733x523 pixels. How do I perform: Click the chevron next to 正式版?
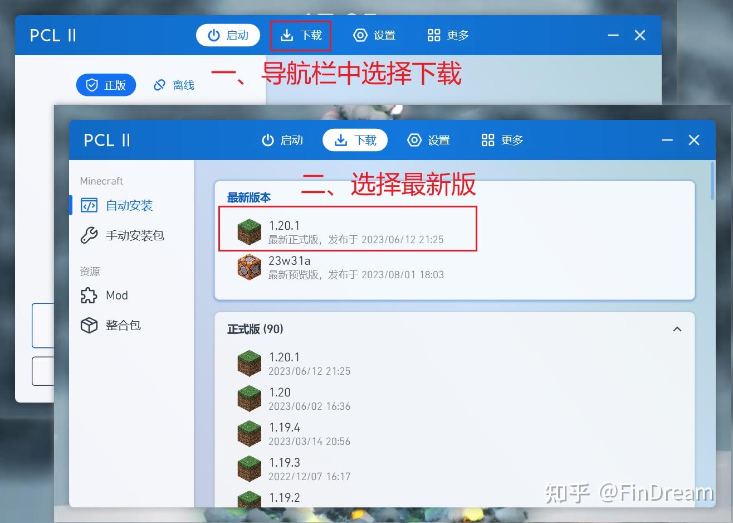pyautogui.click(x=677, y=329)
